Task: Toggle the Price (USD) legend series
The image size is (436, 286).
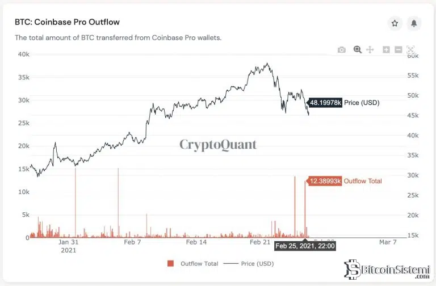Action: point(249,263)
